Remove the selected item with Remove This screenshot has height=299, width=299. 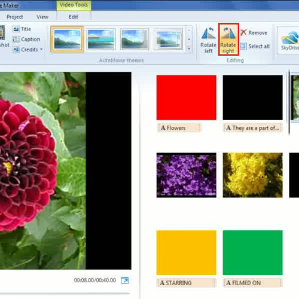pyautogui.click(x=254, y=33)
